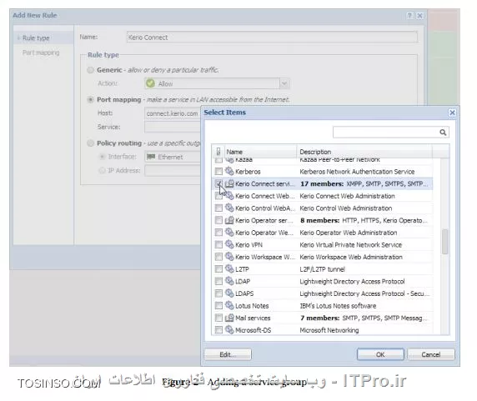Check the LDAP service checkbox

218,281
